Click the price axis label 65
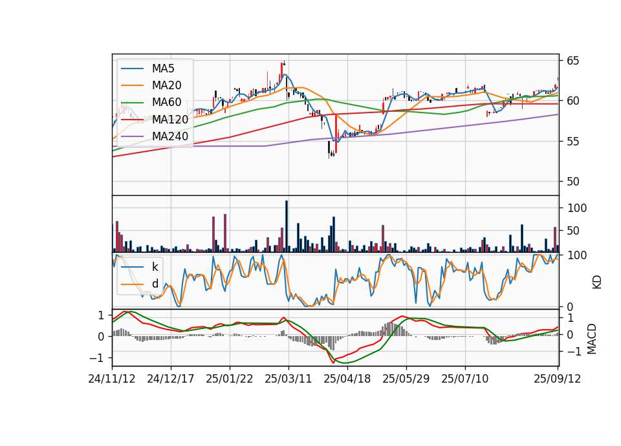 572,61
